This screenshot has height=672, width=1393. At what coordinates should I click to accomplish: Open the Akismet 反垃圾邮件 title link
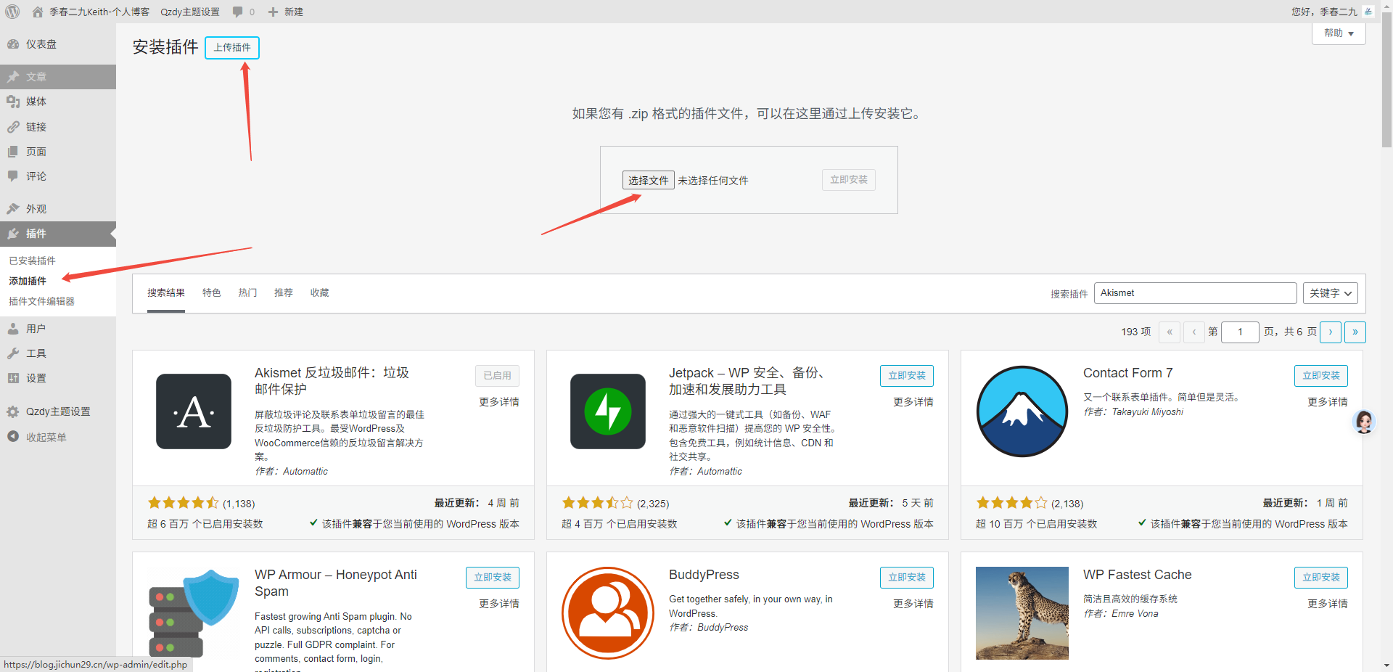pos(332,381)
